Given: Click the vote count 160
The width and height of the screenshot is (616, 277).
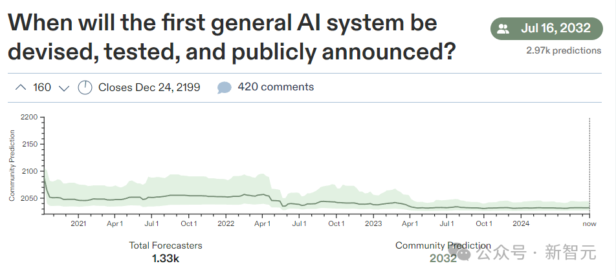Looking at the screenshot, I should 42,87.
